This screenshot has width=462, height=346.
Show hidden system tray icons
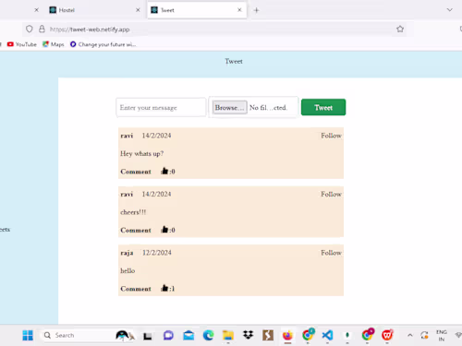point(410,335)
